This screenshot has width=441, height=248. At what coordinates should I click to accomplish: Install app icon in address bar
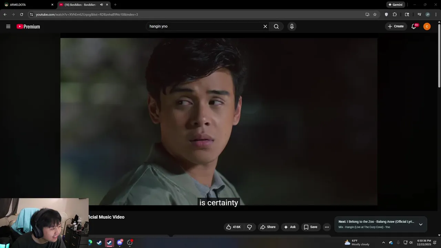coord(367,14)
